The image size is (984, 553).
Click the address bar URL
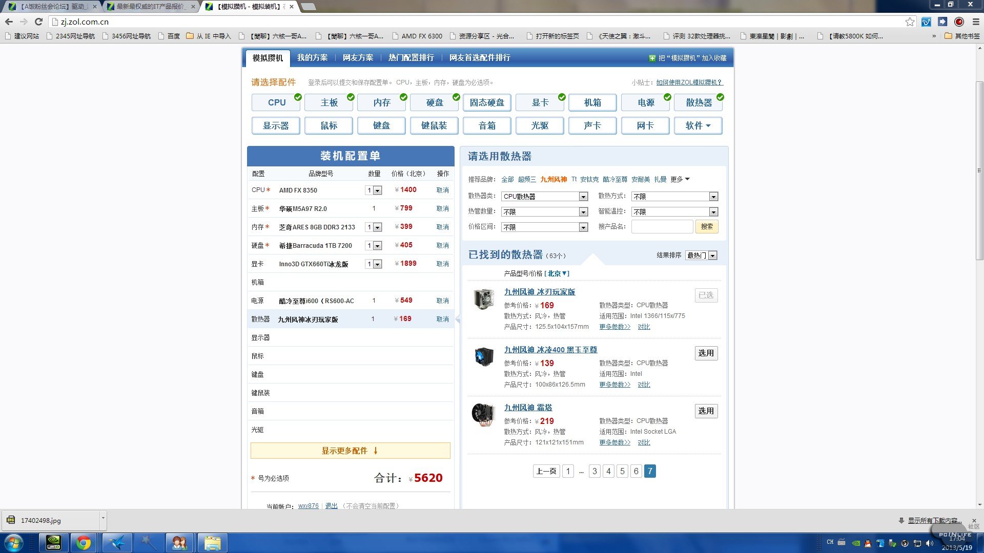click(85, 22)
